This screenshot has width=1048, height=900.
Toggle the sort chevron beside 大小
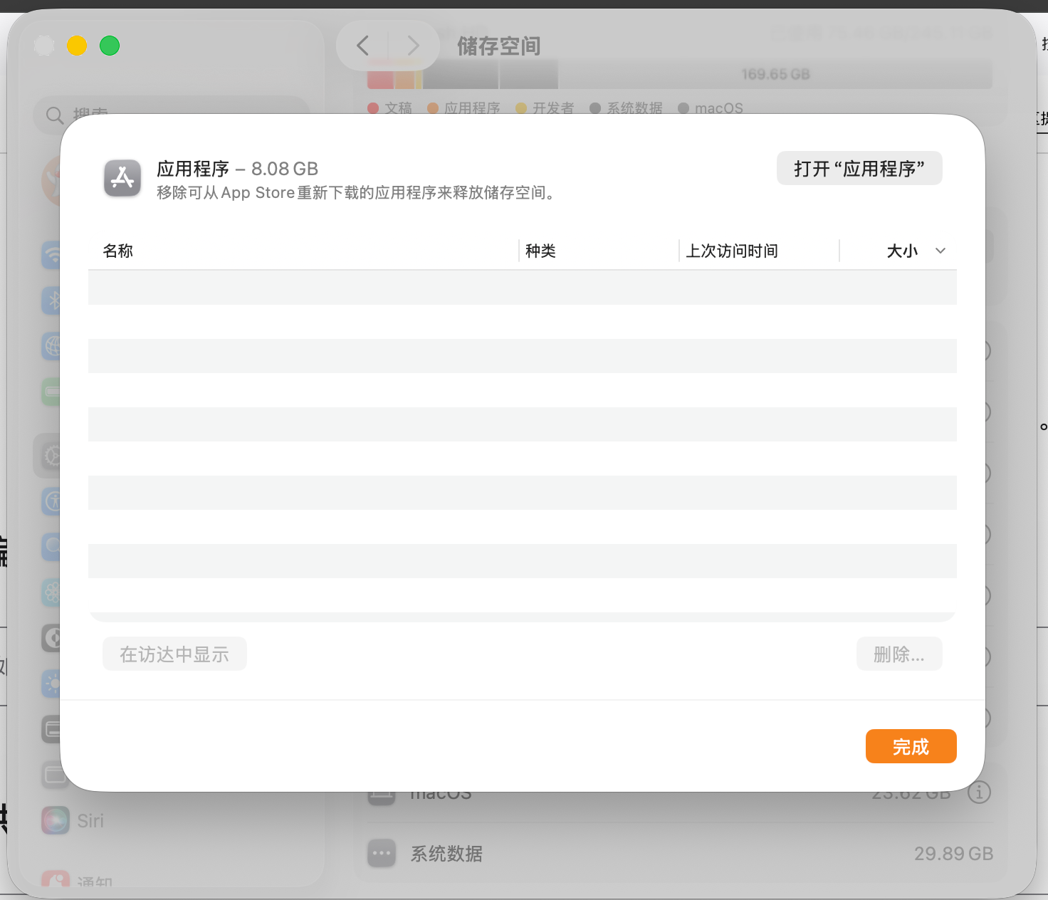tap(940, 251)
